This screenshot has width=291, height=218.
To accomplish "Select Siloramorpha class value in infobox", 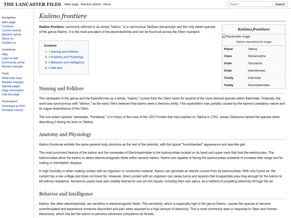I will pyautogui.click(x=257, y=56).
